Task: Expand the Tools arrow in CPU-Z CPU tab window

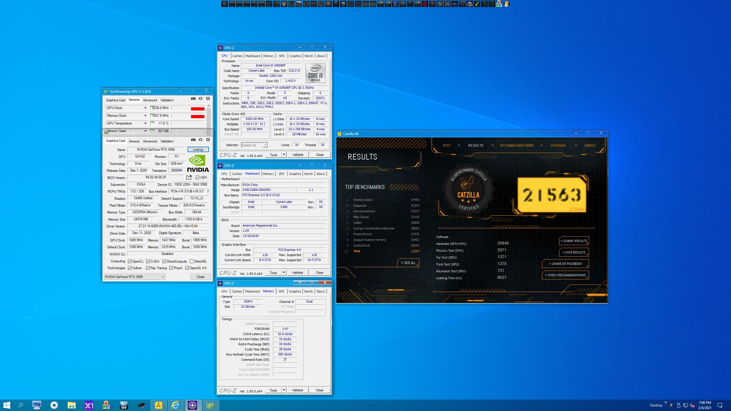Action: click(x=284, y=155)
